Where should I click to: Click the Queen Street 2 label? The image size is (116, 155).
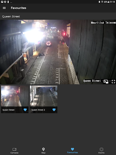pos(38,110)
